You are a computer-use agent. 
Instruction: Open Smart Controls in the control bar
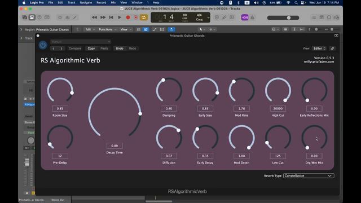[x=60, y=17]
